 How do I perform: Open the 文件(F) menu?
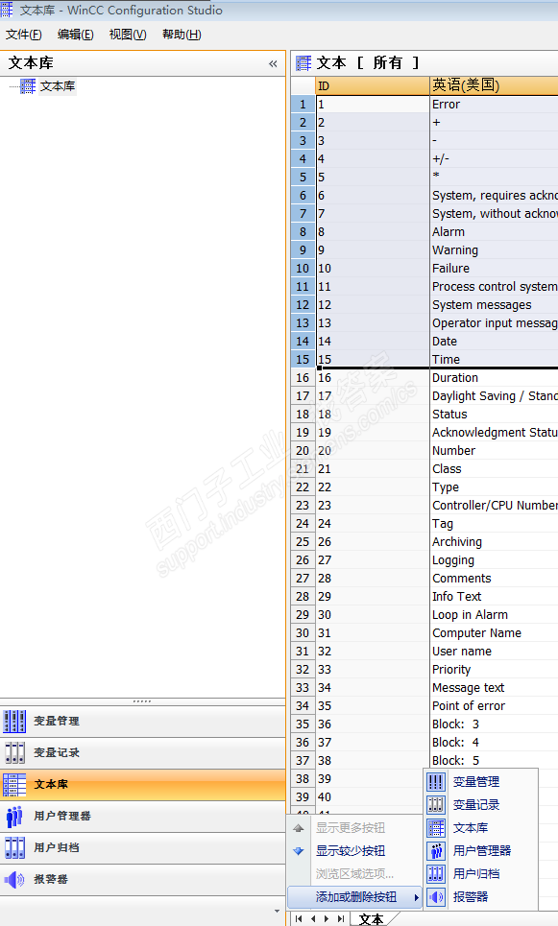(24, 35)
